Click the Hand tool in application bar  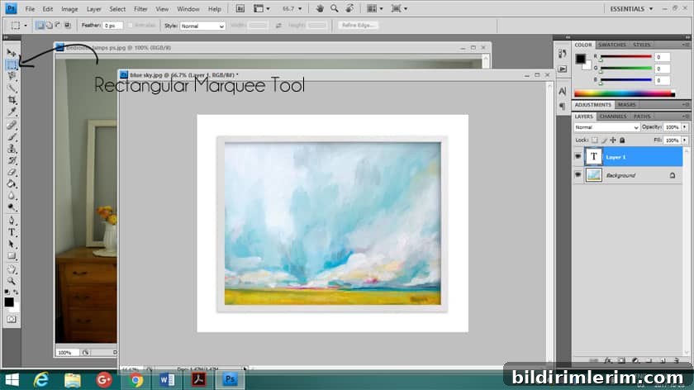pyautogui.click(x=320, y=8)
